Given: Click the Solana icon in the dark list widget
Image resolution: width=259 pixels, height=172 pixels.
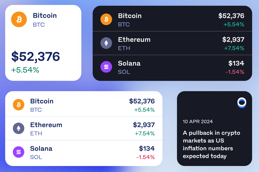Looking at the screenshot, I should click(106, 67).
